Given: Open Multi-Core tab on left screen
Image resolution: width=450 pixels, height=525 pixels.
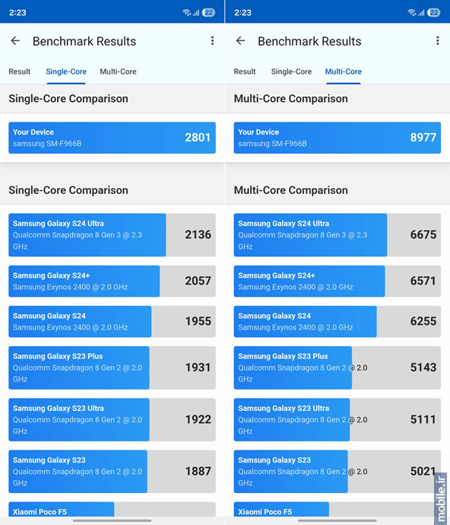Looking at the screenshot, I should point(118,72).
